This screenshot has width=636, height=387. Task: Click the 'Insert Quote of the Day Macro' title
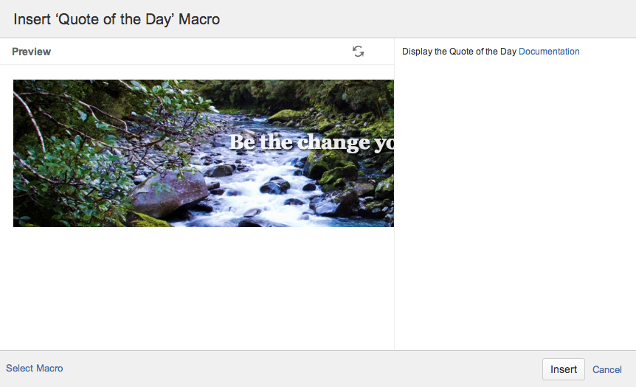117,19
